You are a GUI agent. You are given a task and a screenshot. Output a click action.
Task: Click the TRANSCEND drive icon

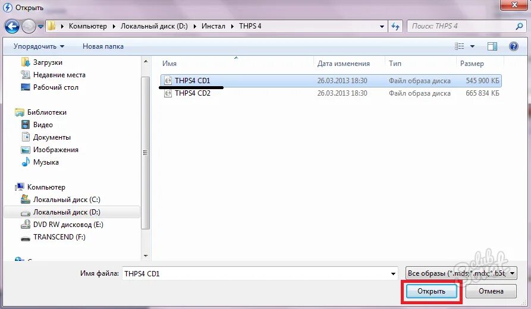pyautogui.click(x=26, y=238)
